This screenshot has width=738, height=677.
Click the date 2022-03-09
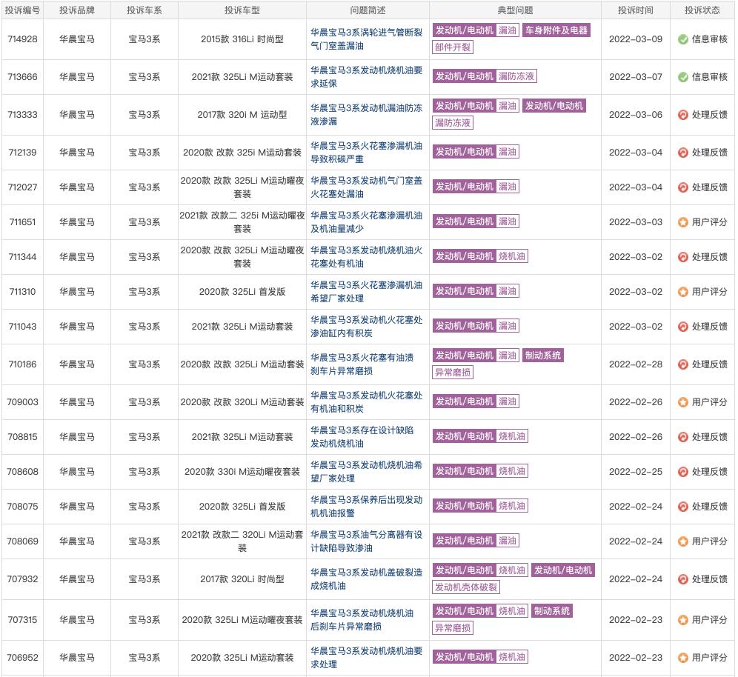coord(636,39)
